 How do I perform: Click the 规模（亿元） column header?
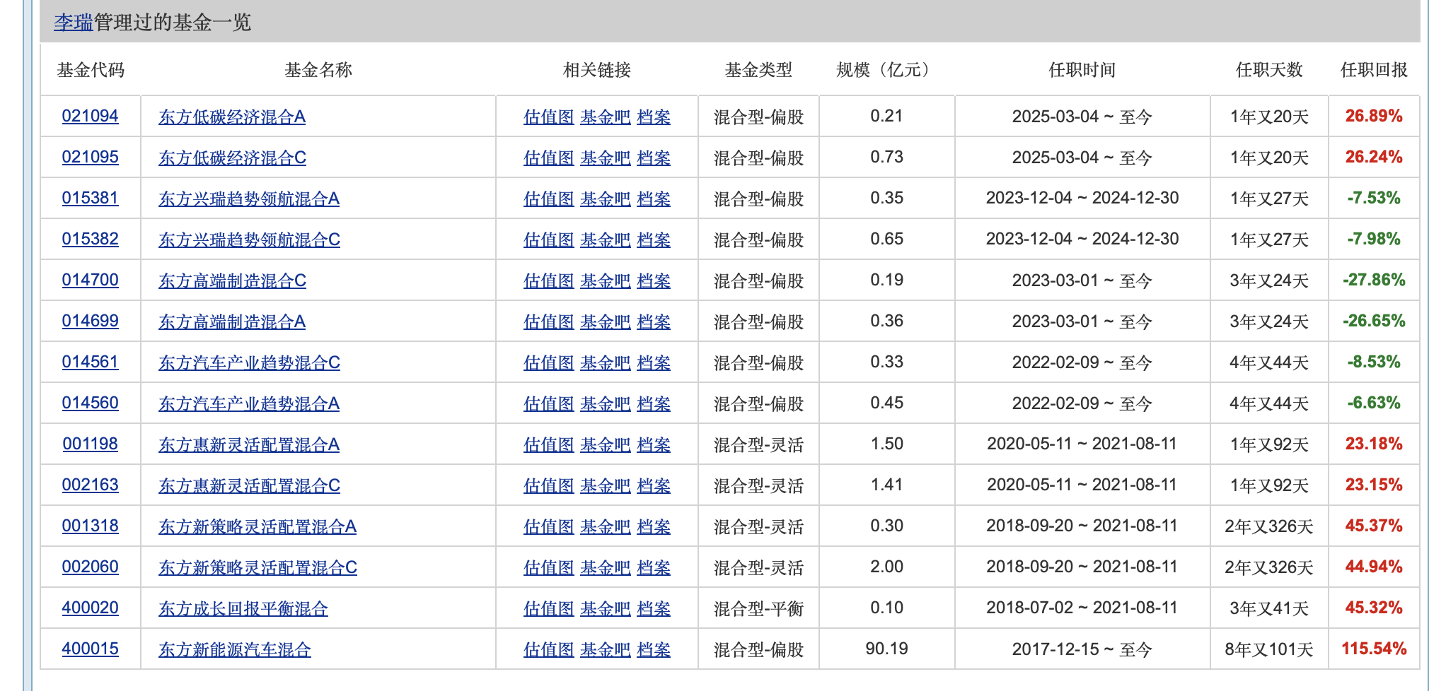[886, 70]
